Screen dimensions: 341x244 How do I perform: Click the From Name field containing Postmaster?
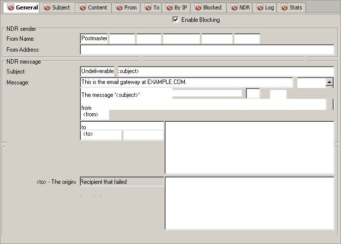pos(94,38)
